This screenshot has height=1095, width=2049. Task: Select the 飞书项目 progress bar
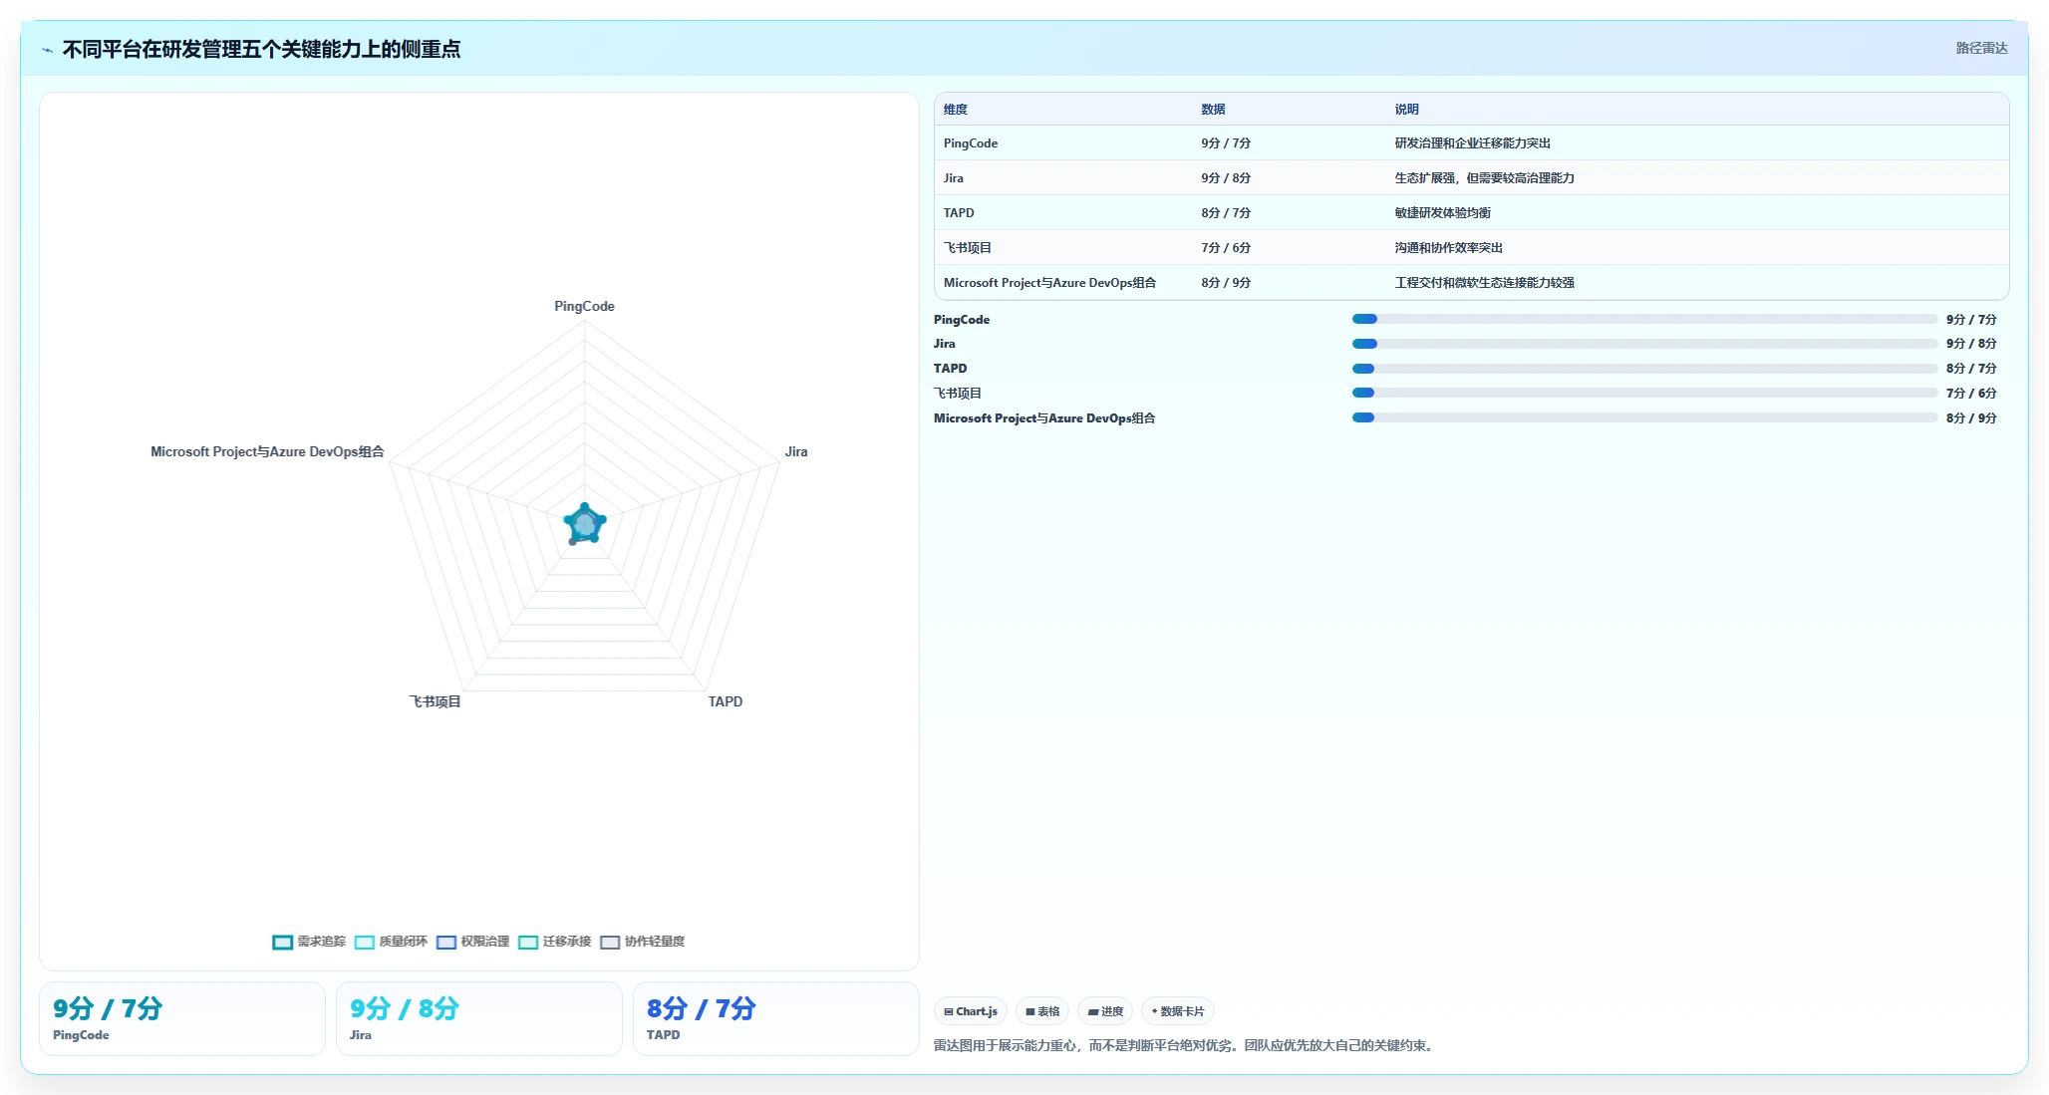click(1644, 393)
